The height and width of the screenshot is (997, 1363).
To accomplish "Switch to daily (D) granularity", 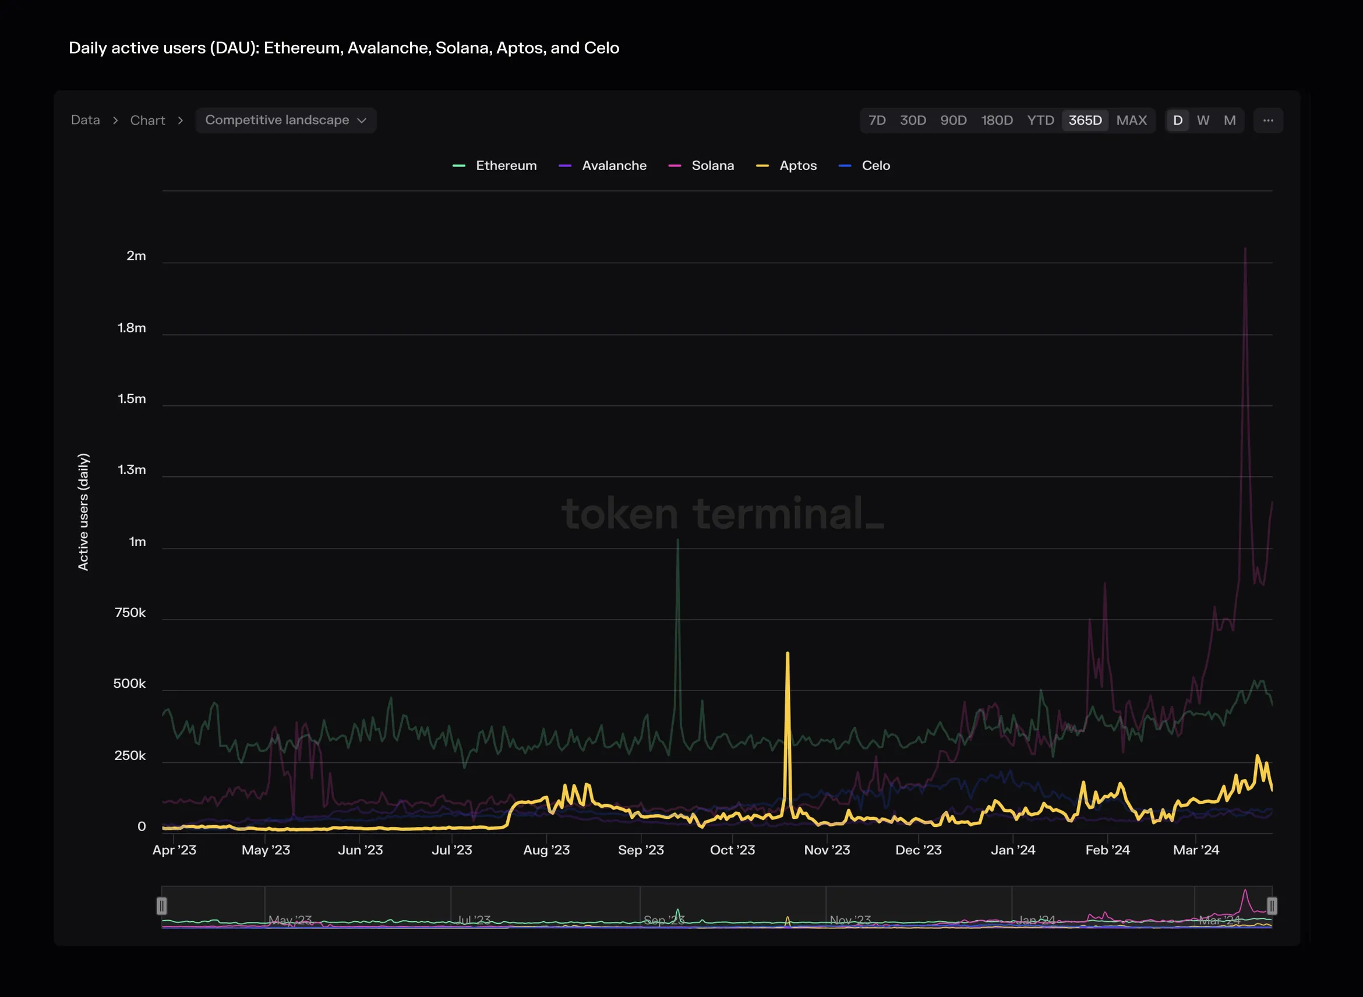I will [x=1177, y=120].
